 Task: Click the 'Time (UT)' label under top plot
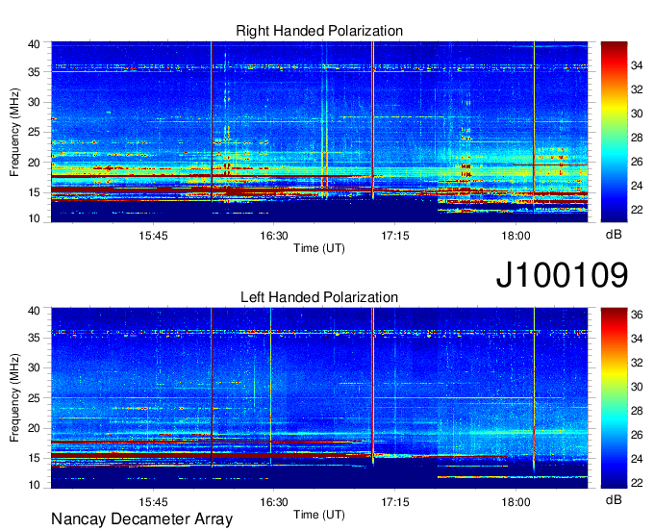tap(319, 248)
